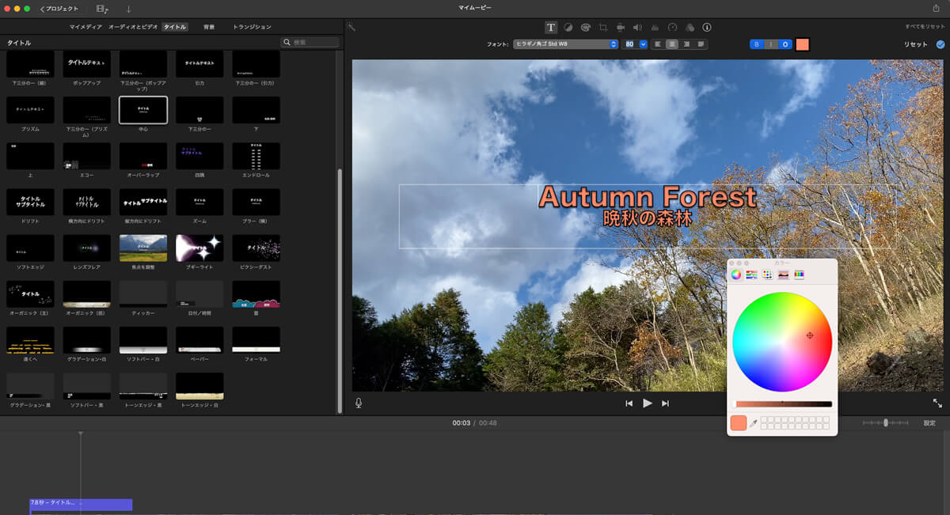Select the Title (T) settings icon
This screenshot has height=515, width=950.
click(x=551, y=28)
